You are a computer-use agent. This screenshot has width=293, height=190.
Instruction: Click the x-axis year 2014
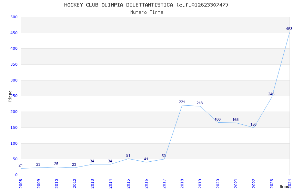[110, 184]
